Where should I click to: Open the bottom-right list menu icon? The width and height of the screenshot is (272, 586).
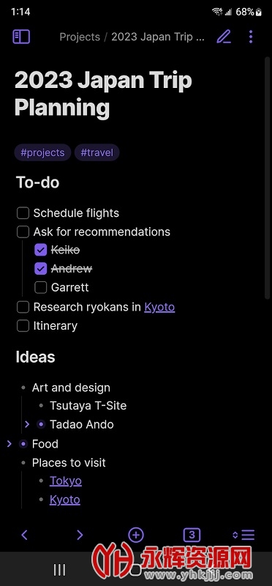click(x=243, y=535)
